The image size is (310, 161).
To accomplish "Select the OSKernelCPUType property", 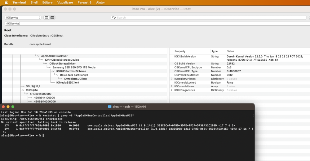I will point(186,71).
